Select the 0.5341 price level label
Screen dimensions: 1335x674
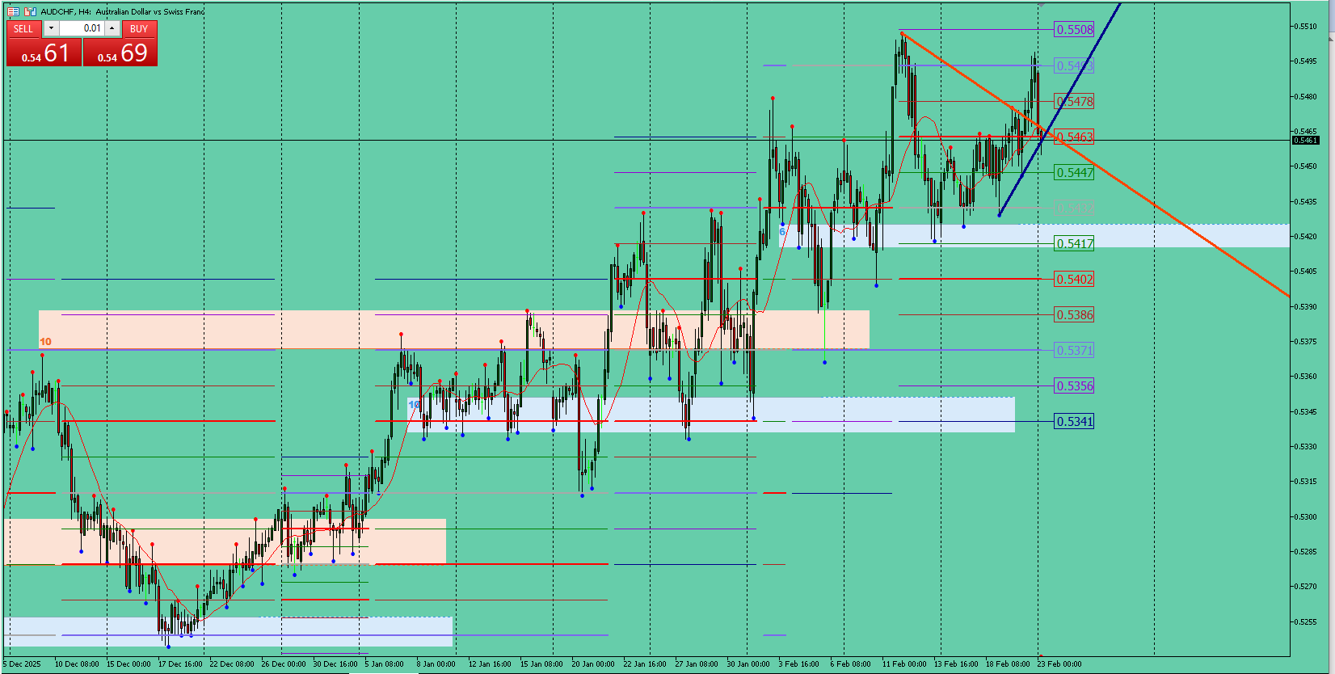click(1074, 422)
